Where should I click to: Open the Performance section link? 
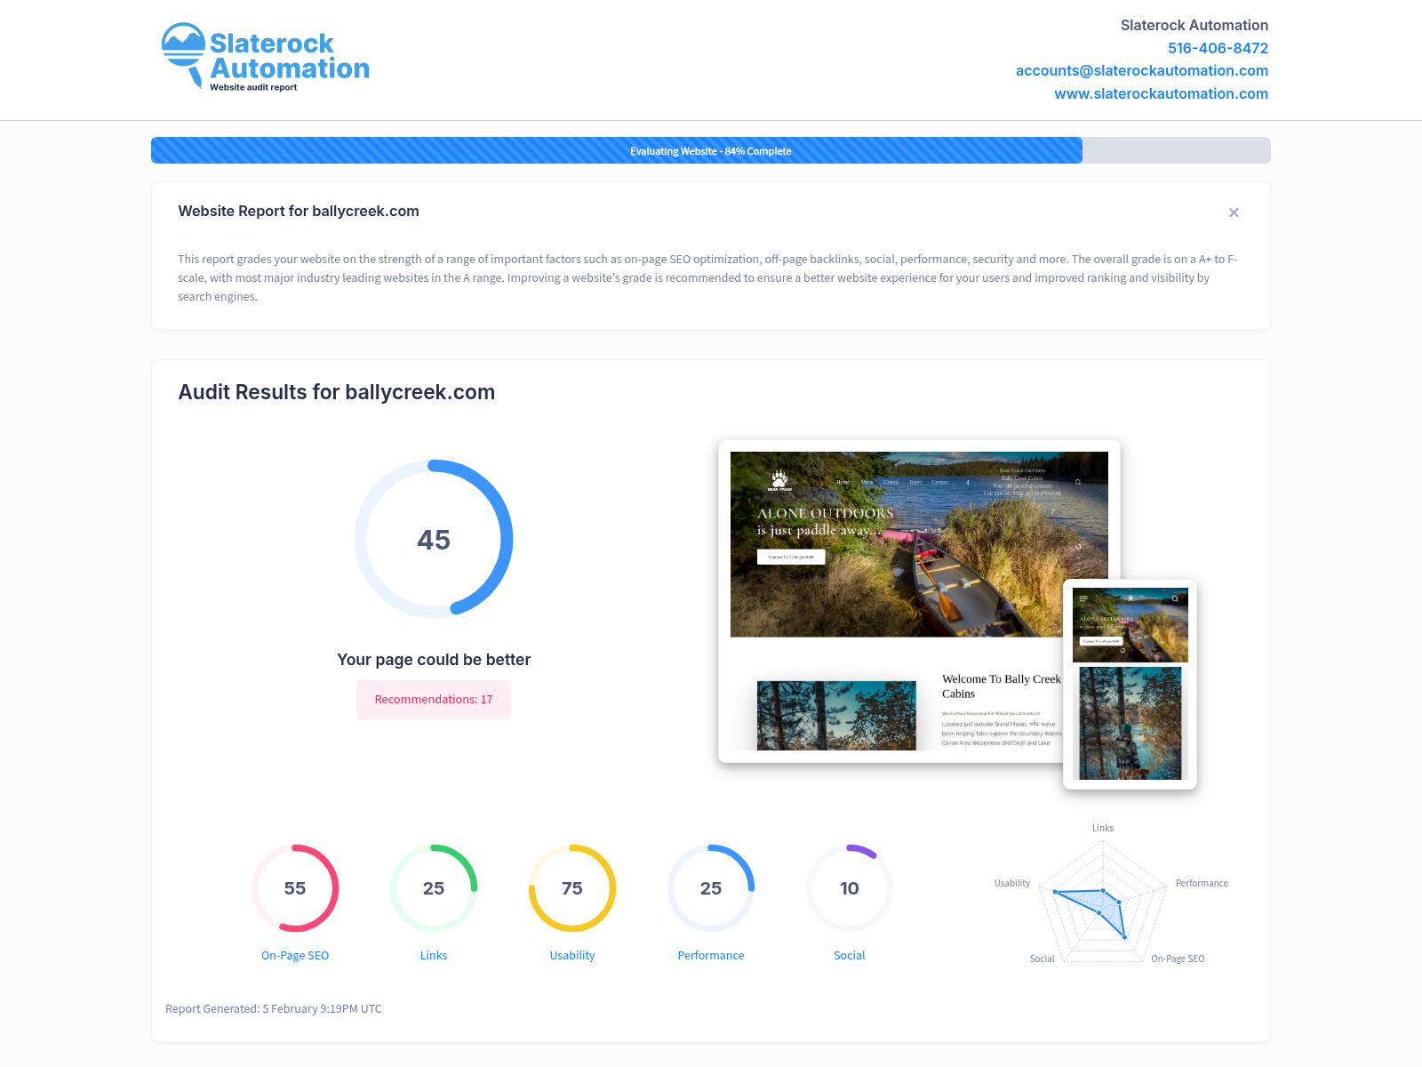click(x=711, y=955)
